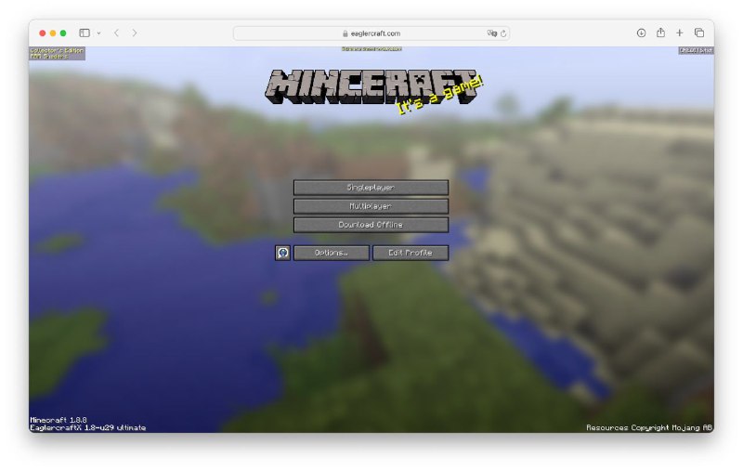Open the Options... menu
Image resolution: width=743 pixels, height=471 pixels.
[331, 253]
